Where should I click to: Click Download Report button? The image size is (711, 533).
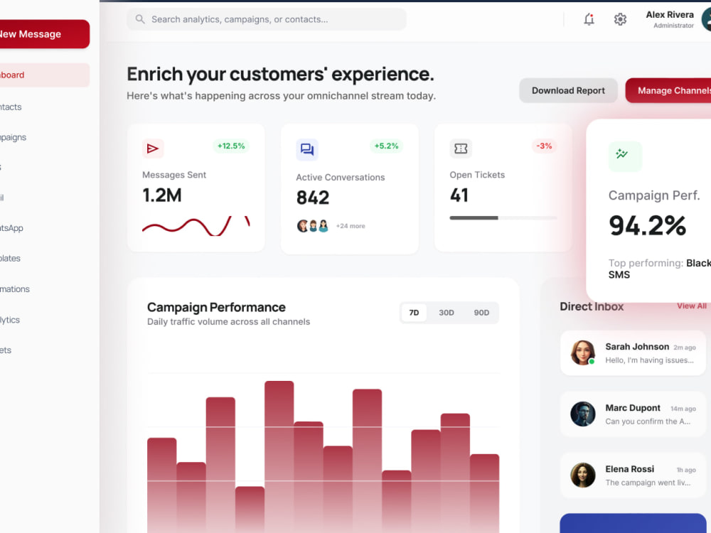coord(568,91)
